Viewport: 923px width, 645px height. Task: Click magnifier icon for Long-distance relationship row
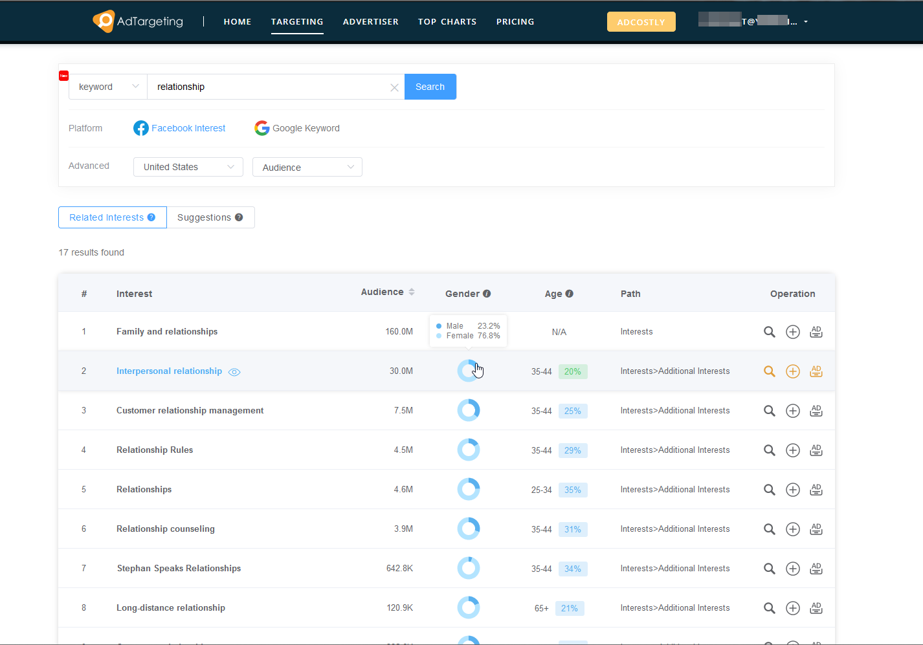click(769, 608)
